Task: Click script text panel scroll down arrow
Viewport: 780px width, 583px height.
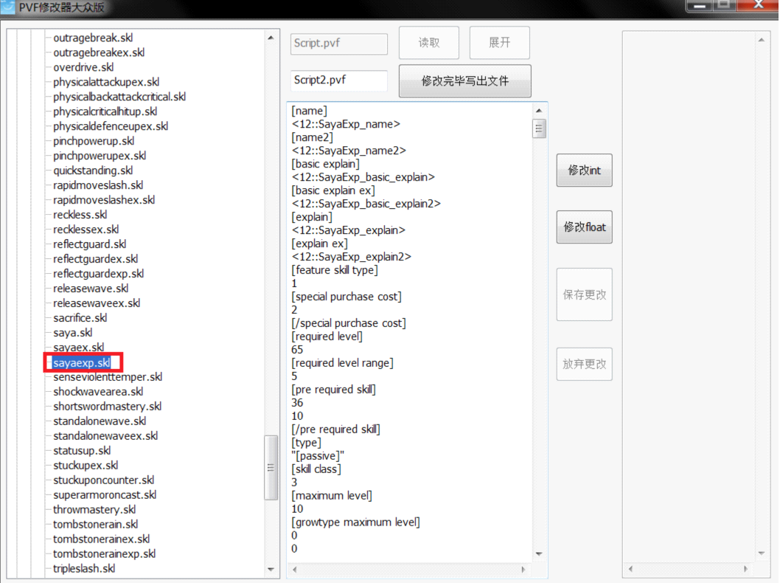Action: (x=539, y=553)
